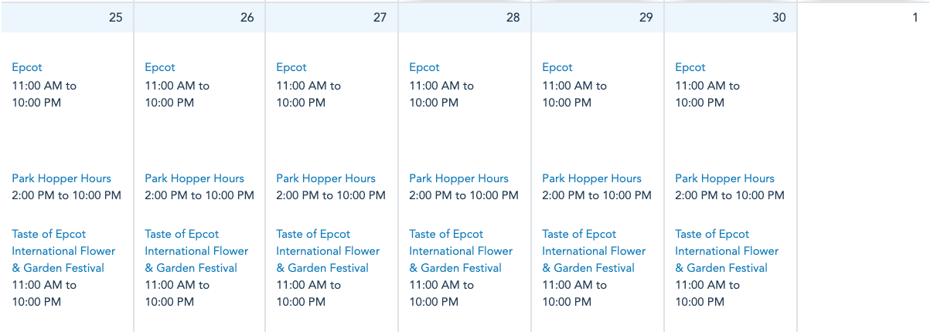Click Park Hopper Hours under the 29th
Screen dimensions: 937x332
[591, 178]
